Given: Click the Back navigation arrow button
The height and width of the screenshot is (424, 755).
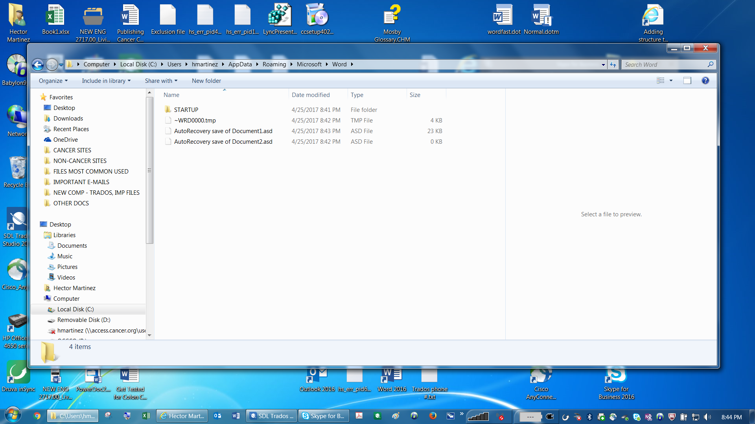Looking at the screenshot, I should pos(38,64).
